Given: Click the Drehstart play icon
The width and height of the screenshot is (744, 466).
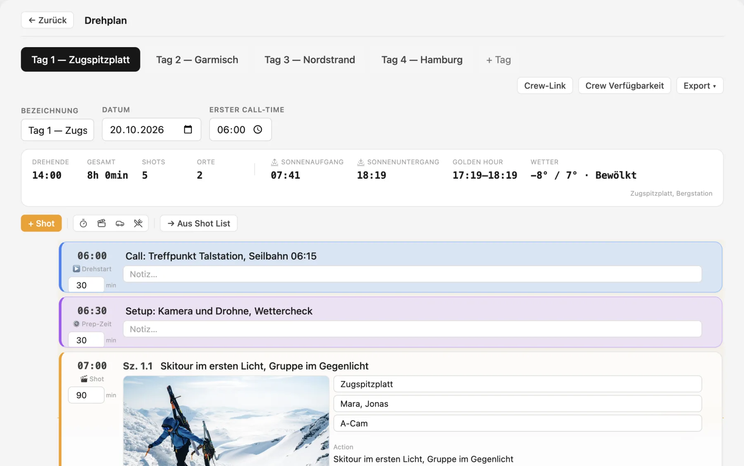Looking at the screenshot, I should click(76, 269).
